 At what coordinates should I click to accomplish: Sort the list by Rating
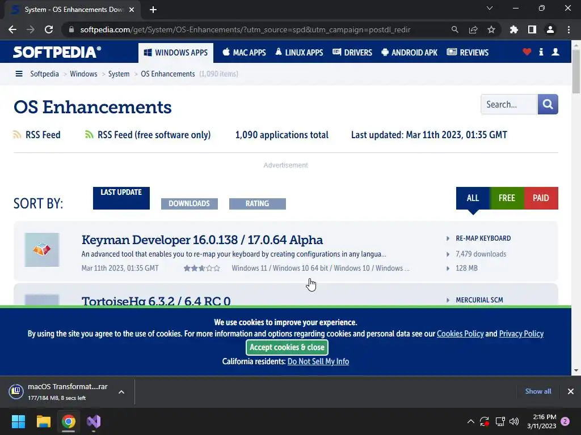258,204
